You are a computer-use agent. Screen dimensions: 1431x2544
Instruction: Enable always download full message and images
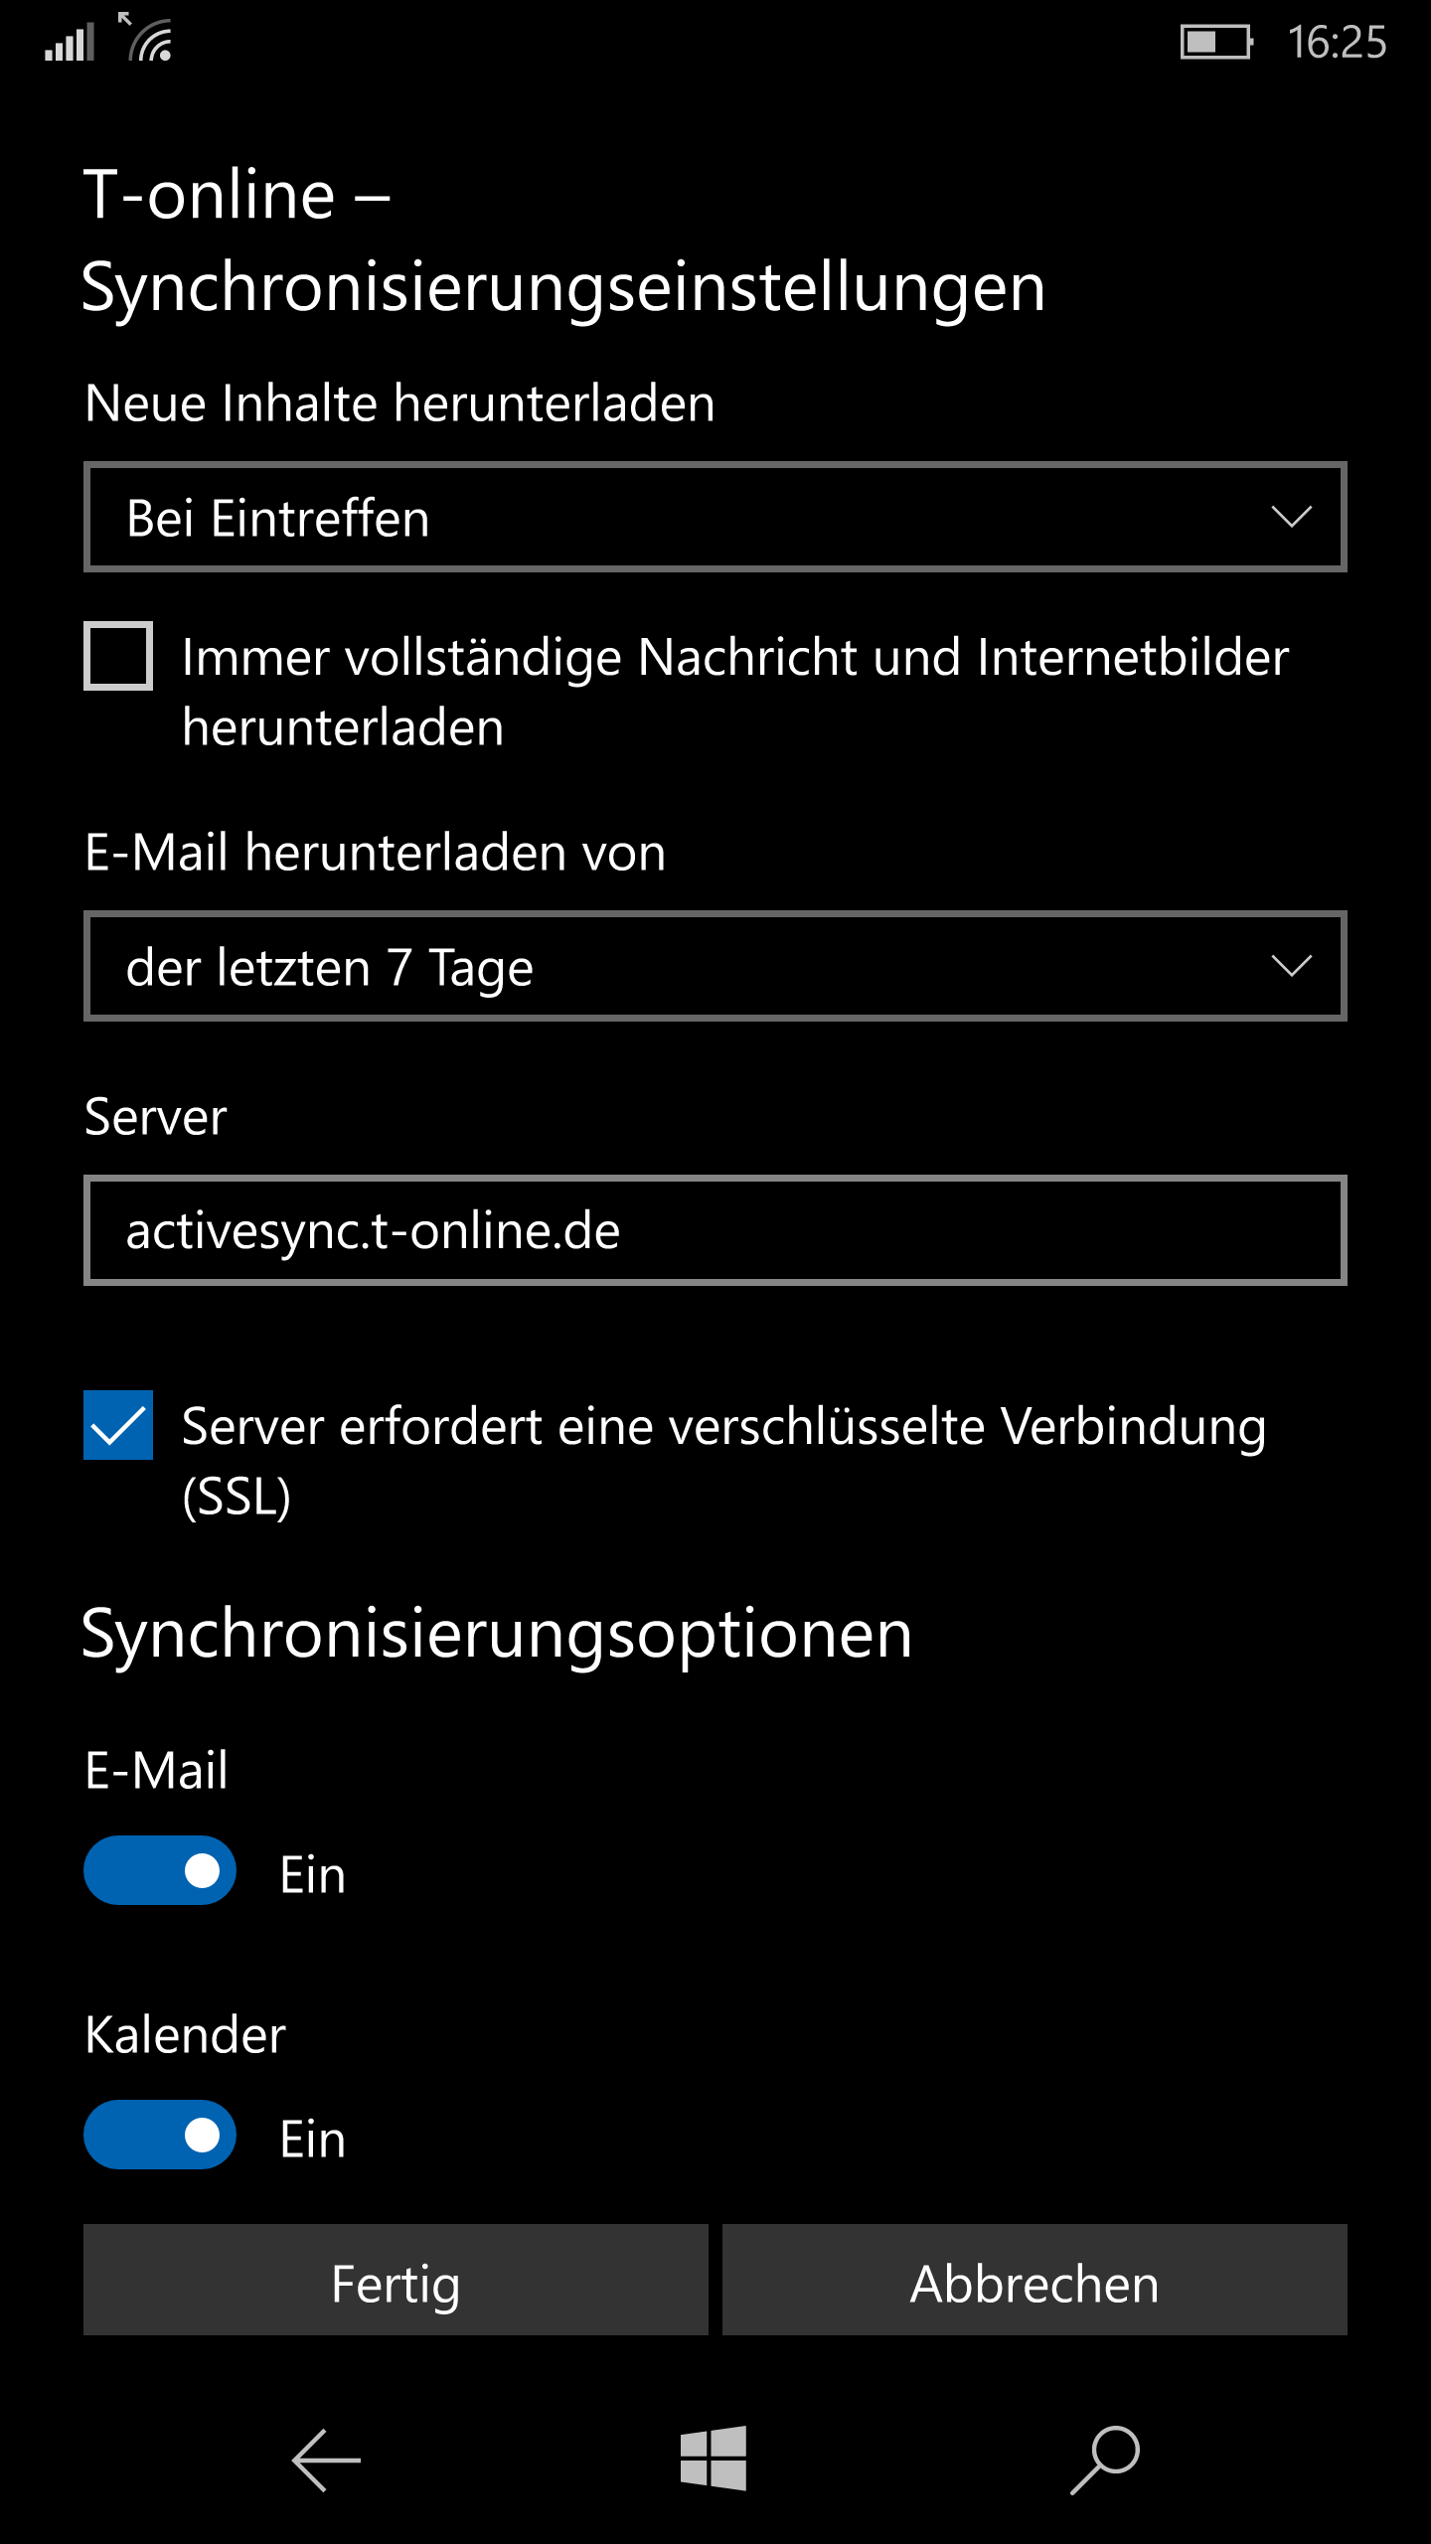pyautogui.click(x=118, y=656)
